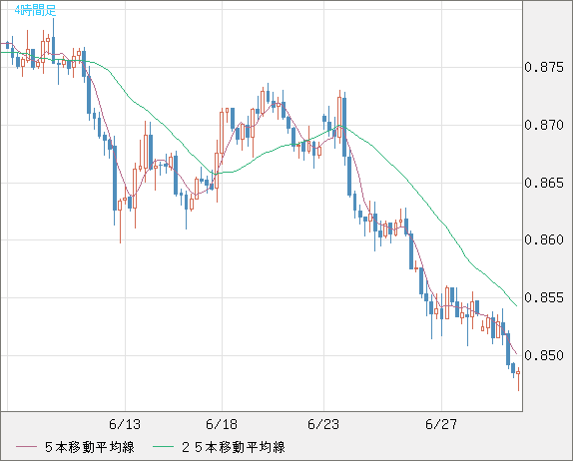Click the 5本移動平均線 legend label
Screen dimensions: 573x461
90,447
